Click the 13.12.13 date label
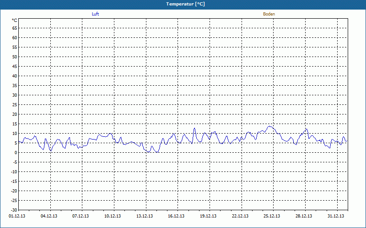The width and height of the screenshot is (366, 228). [x=145, y=216]
